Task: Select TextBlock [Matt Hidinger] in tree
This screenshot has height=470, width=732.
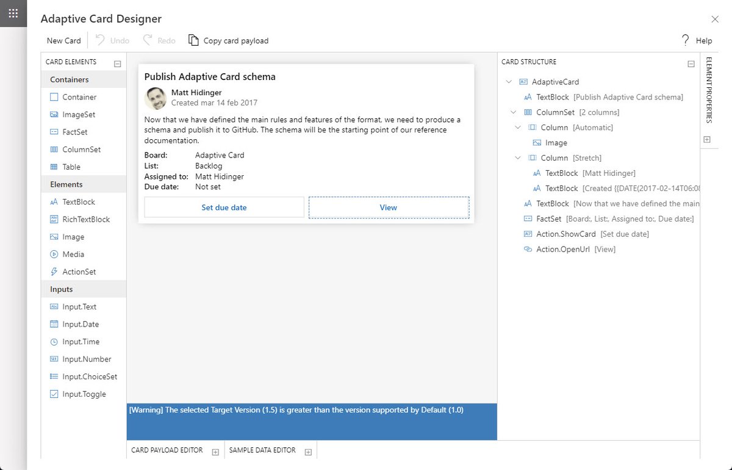Action: point(584,173)
